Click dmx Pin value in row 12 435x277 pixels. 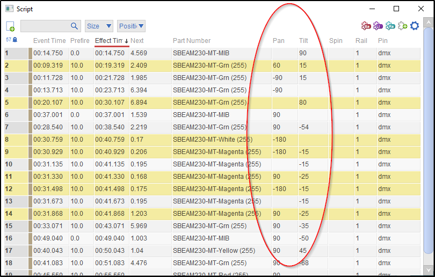click(x=384, y=189)
